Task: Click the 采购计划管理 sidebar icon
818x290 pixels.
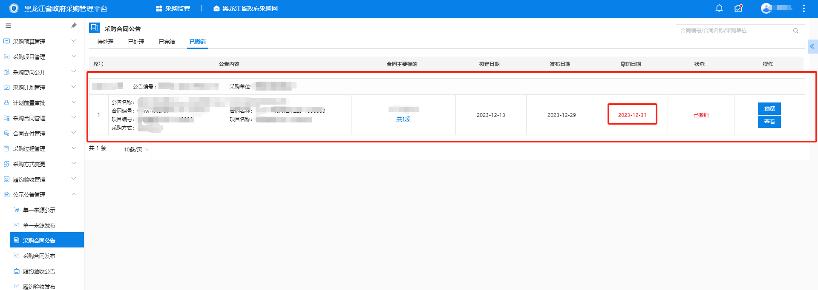Action: pos(6,87)
